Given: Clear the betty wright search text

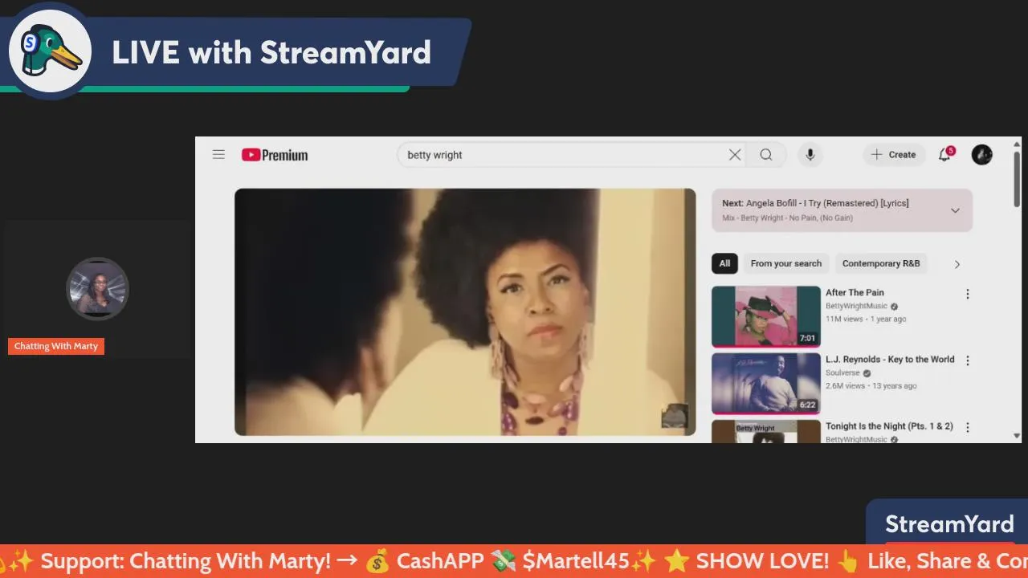Looking at the screenshot, I should (x=735, y=155).
